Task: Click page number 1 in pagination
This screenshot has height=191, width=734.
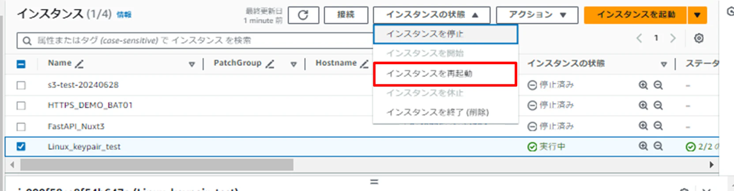Action: tap(656, 38)
